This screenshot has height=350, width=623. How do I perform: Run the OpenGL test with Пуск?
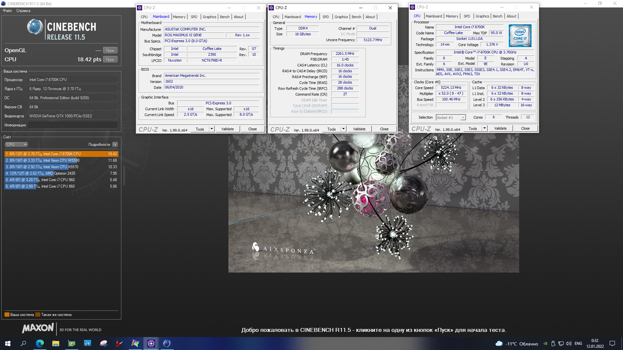click(110, 51)
